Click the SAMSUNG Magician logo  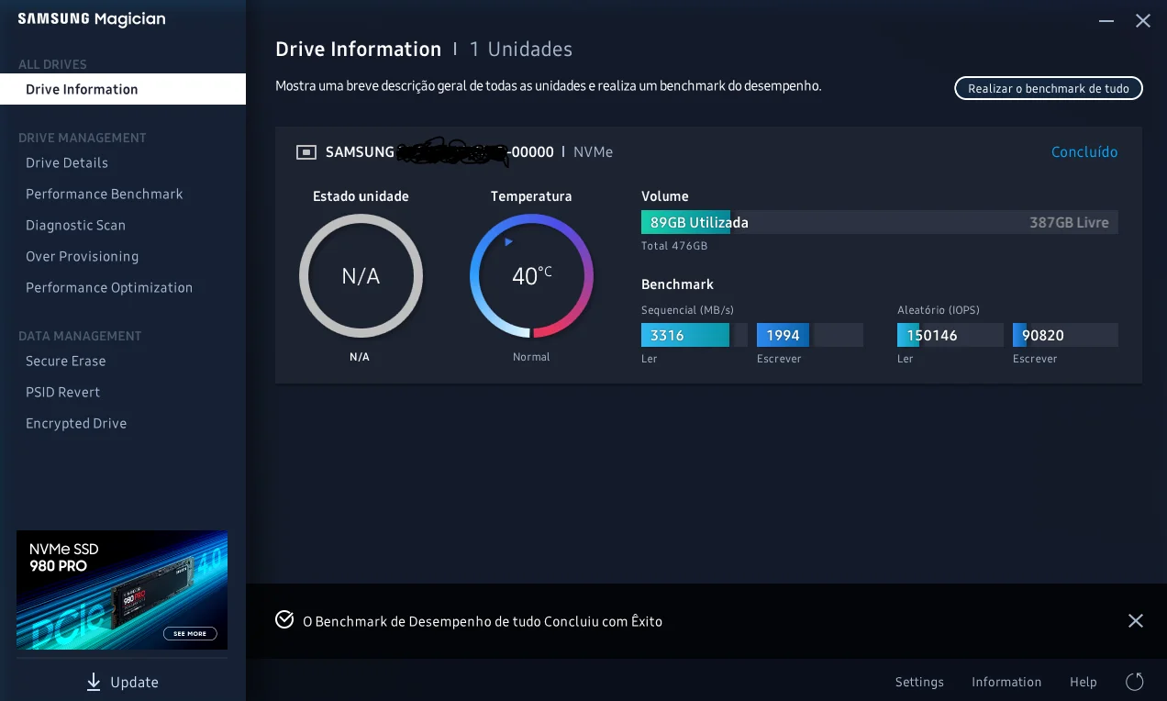click(x=92, y=19)
